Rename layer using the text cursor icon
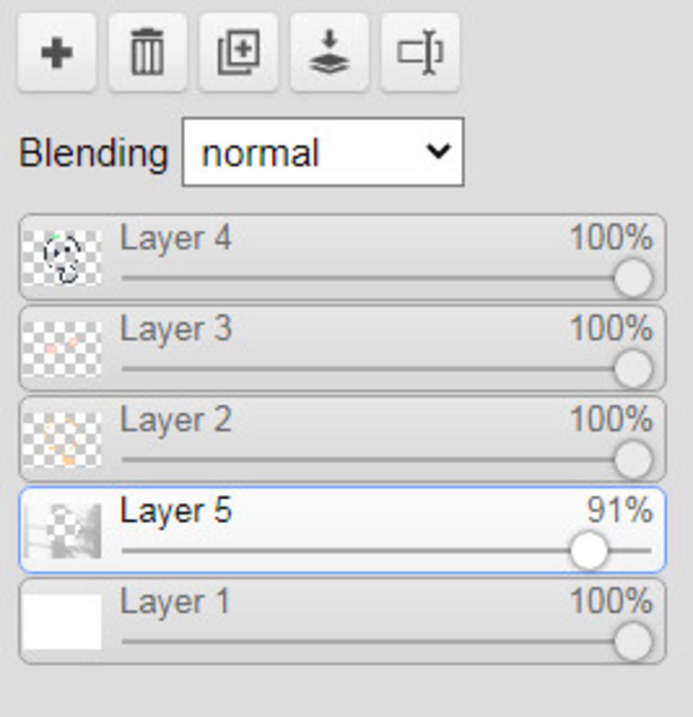The height and width of the screenshot is (717, 693). point(420,53)
